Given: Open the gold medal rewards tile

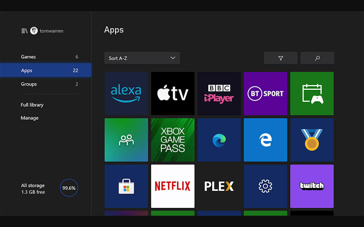Looking at the screenshot, I should [312, 140].
